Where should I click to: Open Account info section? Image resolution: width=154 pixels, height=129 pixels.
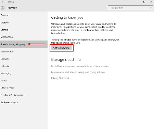[x=24, y=51]
